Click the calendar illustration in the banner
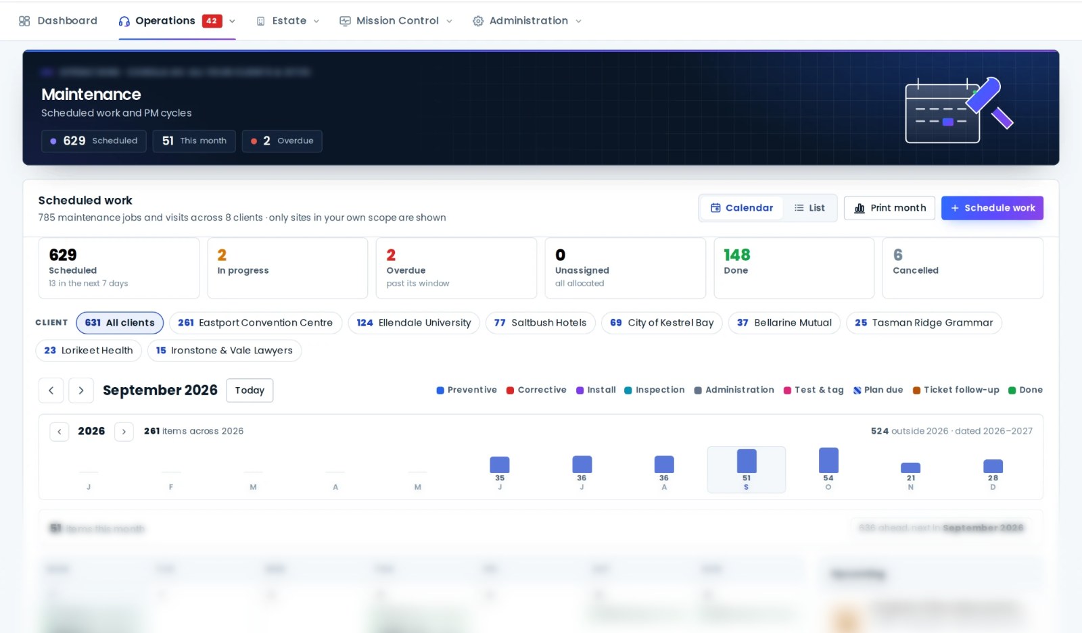Image resolution: width=1082 pixels, height=633 pixels. tap(958, 109)
